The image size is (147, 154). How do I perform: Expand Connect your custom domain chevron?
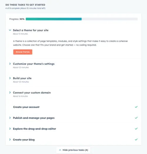click(10, 92)
